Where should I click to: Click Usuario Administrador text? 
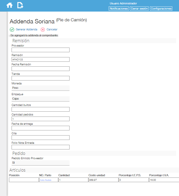[123, 3]
